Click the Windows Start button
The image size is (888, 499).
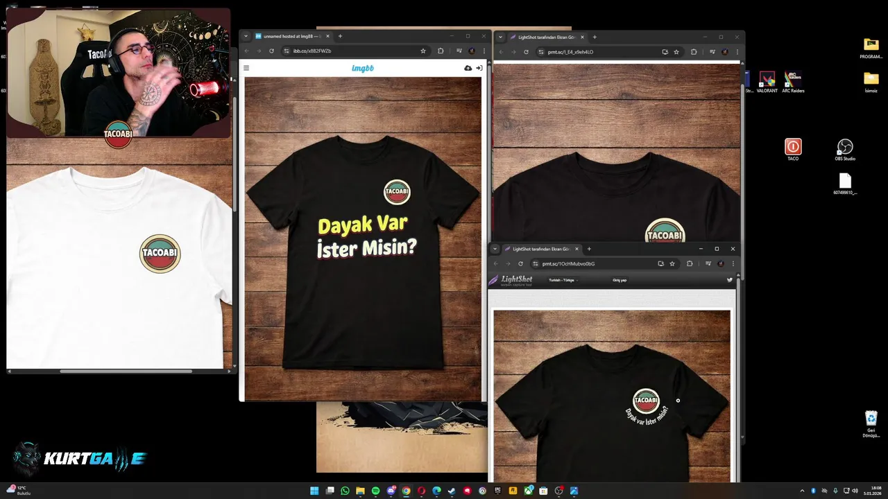tap(315, 491)
